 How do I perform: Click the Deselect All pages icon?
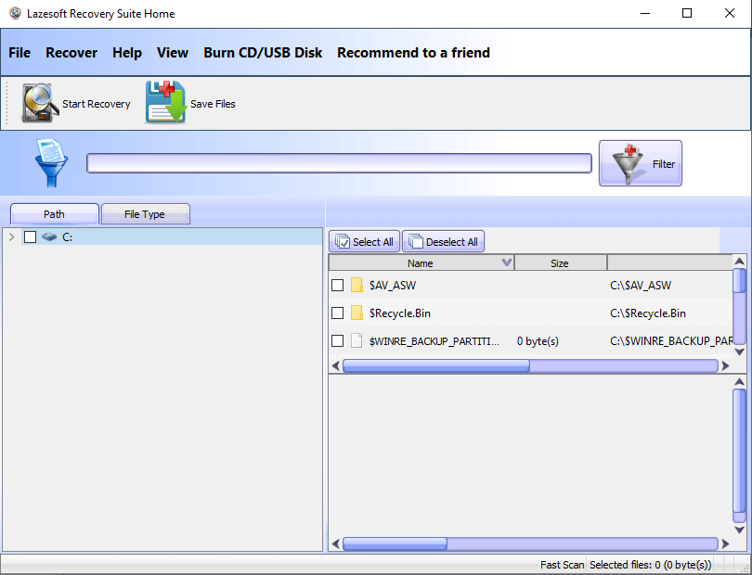pos(415,241)
